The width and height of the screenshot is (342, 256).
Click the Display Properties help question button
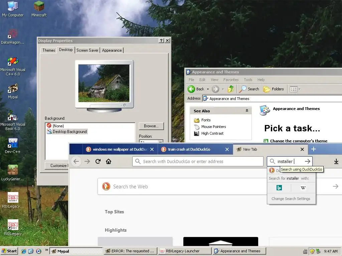click(161, 40)
